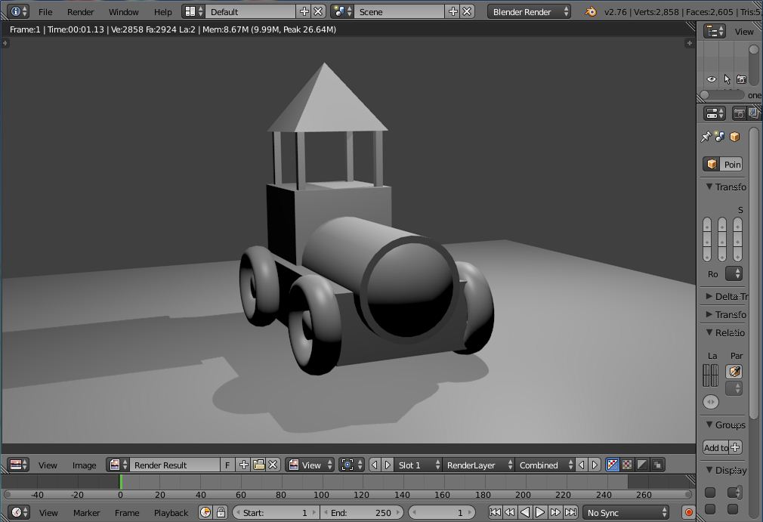This screenshot has width=763, height=522.
Task: Enable the alpha checker toggle in image editor header
Action: coord(626,465)
